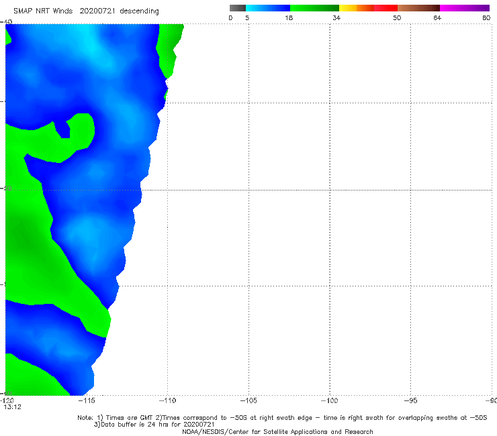
Task: Click the longitude axis label "-100"
Action: tap(330, 400)
